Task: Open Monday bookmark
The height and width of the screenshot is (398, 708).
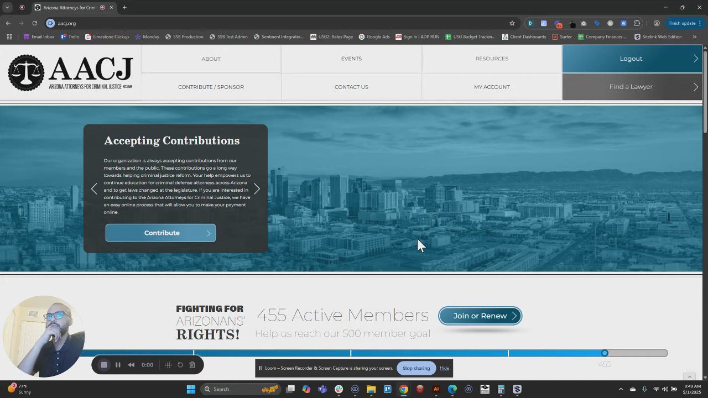Action: point(147,37)
